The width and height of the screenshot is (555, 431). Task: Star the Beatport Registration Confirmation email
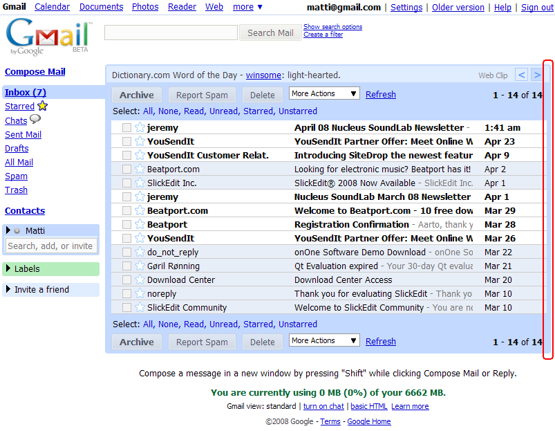(x=140, y=224)
